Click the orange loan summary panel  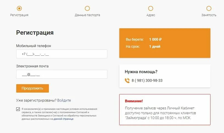165,43
